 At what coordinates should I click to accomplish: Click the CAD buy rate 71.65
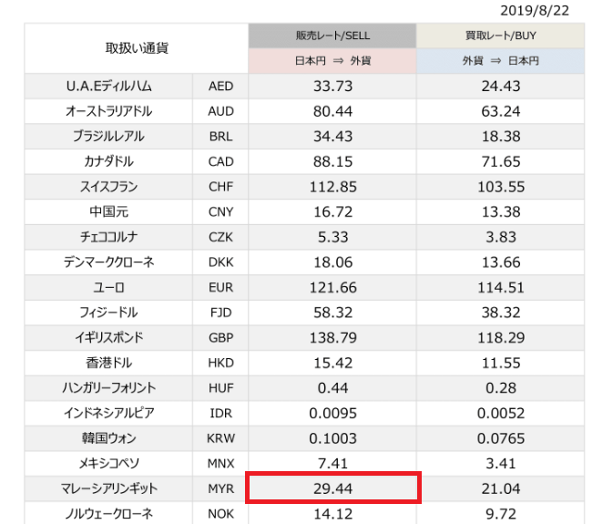pos(501,161)
